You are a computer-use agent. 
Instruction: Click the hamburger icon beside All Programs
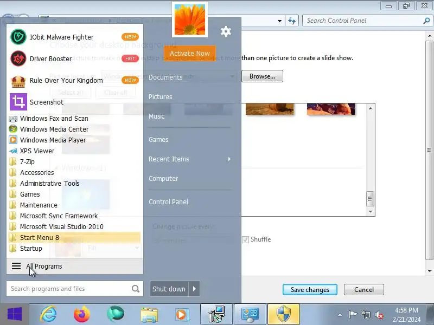pyautogui.click(x=16, y=266)
